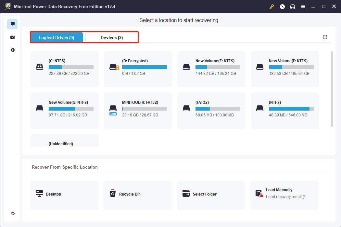Click the MINITOOL H: usage bar
Screen dimensions: 341x227
coord(145,109)
